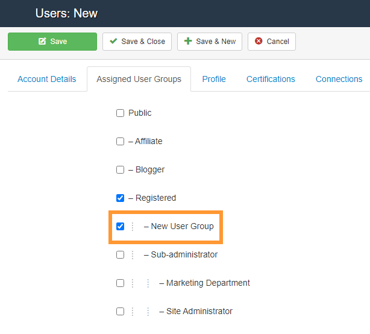Click the green plus icon
370x334 pixels.
[188, 42]
